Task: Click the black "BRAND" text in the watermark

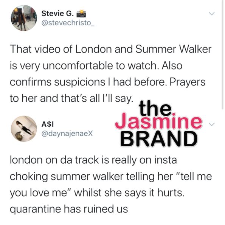Action: tap(159, 139)
